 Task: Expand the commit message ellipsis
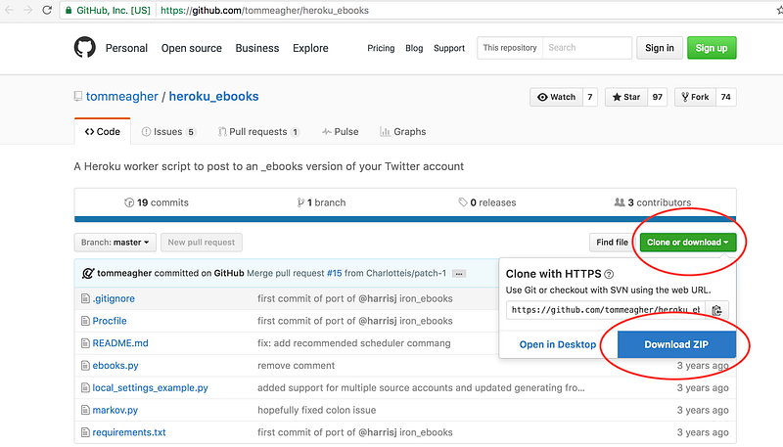[458, 274]
